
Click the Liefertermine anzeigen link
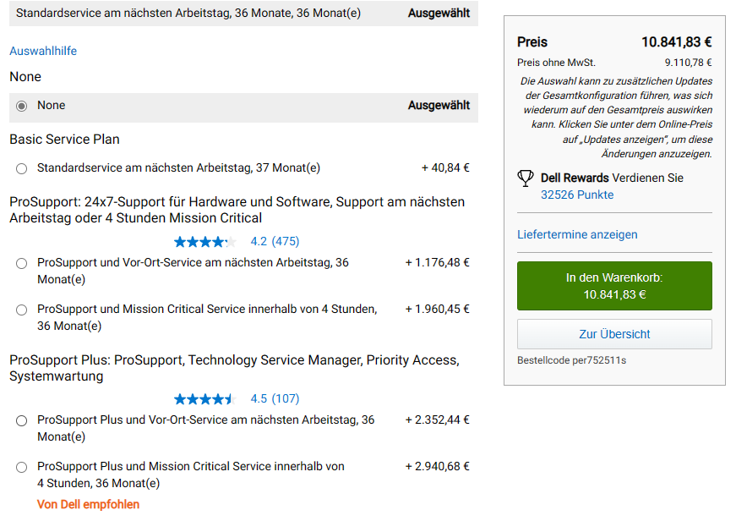pos(577,234)
